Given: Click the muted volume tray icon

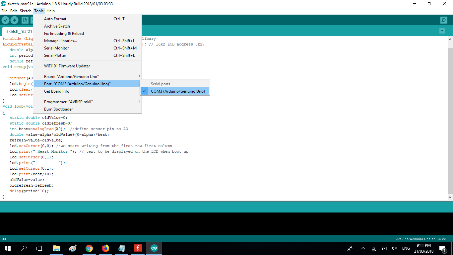Looking at the screenshot, I should point(395,248).
